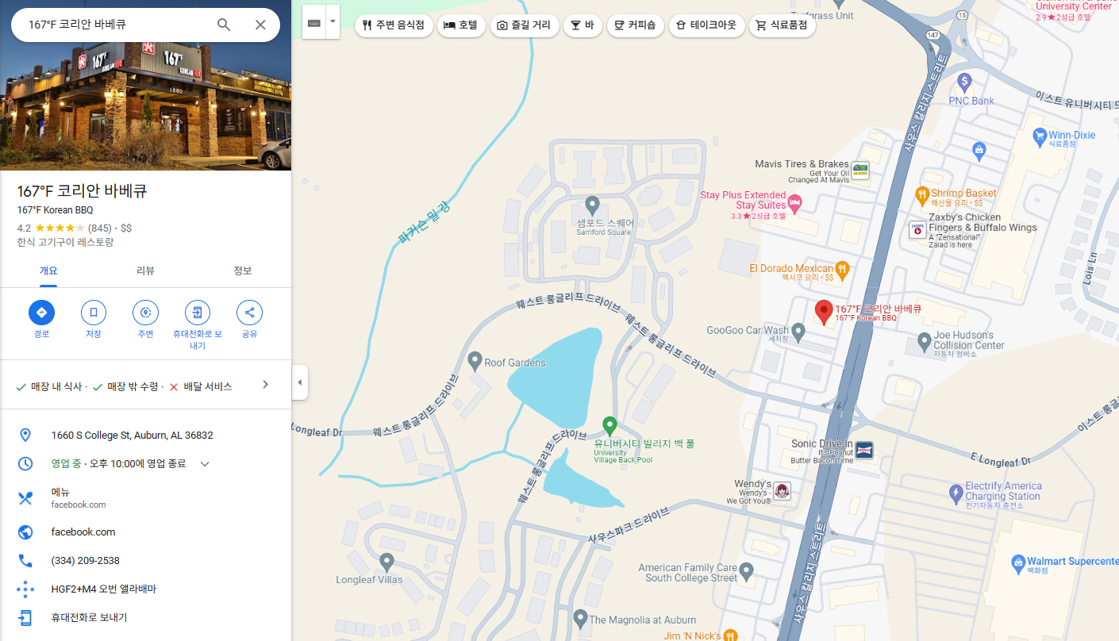This screenshot has height=641, width=1119.
Task: Switch to the 리뷰 tab
Action: (x=145, y=271)
